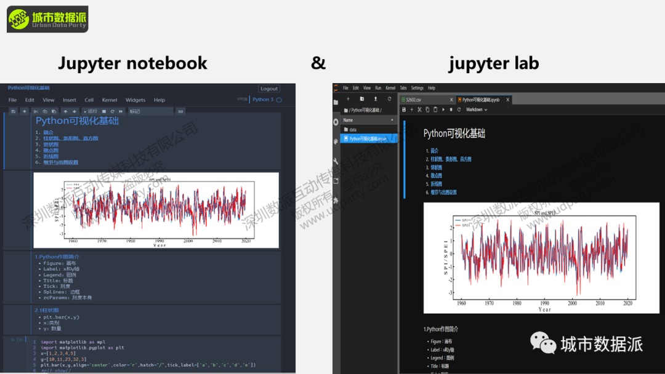Insert cell below plus icon in JupyterLab toolbar

coord(411,109)
